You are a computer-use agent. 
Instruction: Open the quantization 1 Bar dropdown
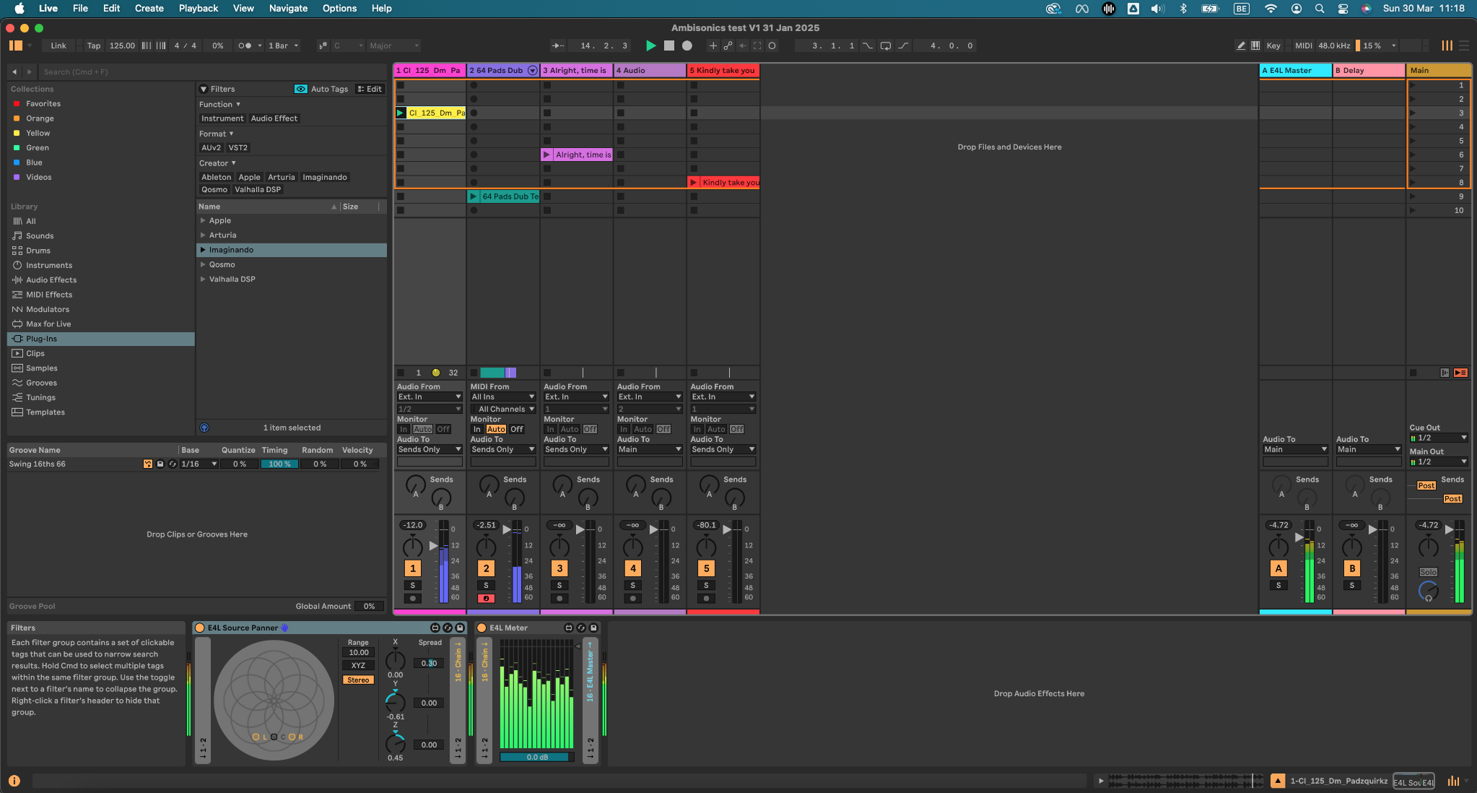tap(283, 45)
